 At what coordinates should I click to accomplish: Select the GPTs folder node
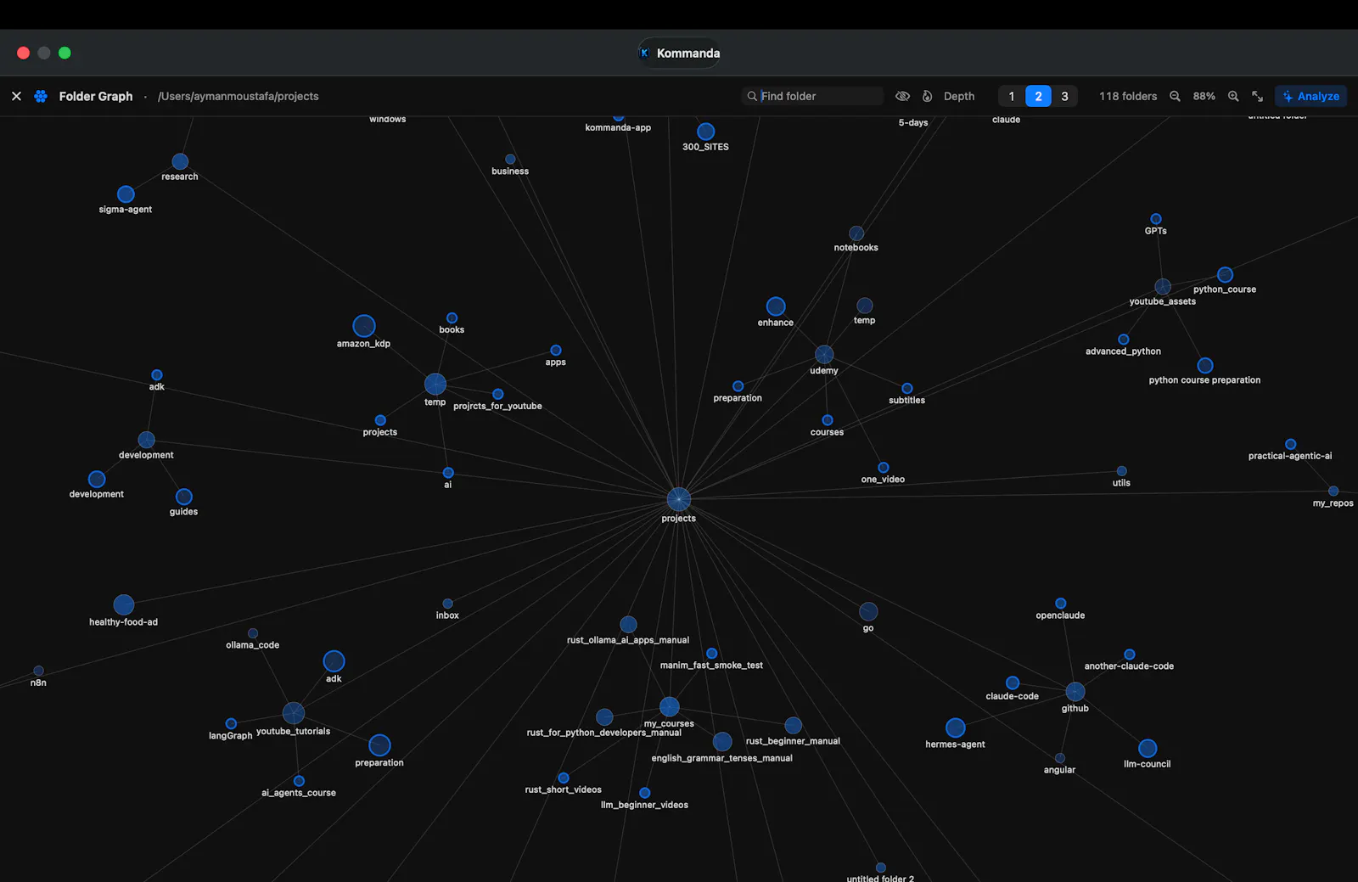point(1156,219)
